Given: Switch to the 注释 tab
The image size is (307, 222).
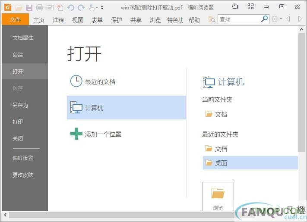Looking at the screenshot, I should click(x=58, y=20).
